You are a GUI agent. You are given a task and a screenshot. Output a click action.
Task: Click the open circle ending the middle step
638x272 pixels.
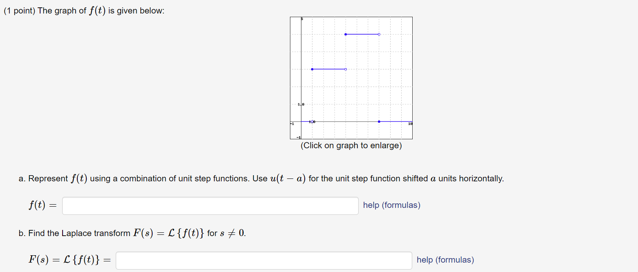(x=345, y=69)
